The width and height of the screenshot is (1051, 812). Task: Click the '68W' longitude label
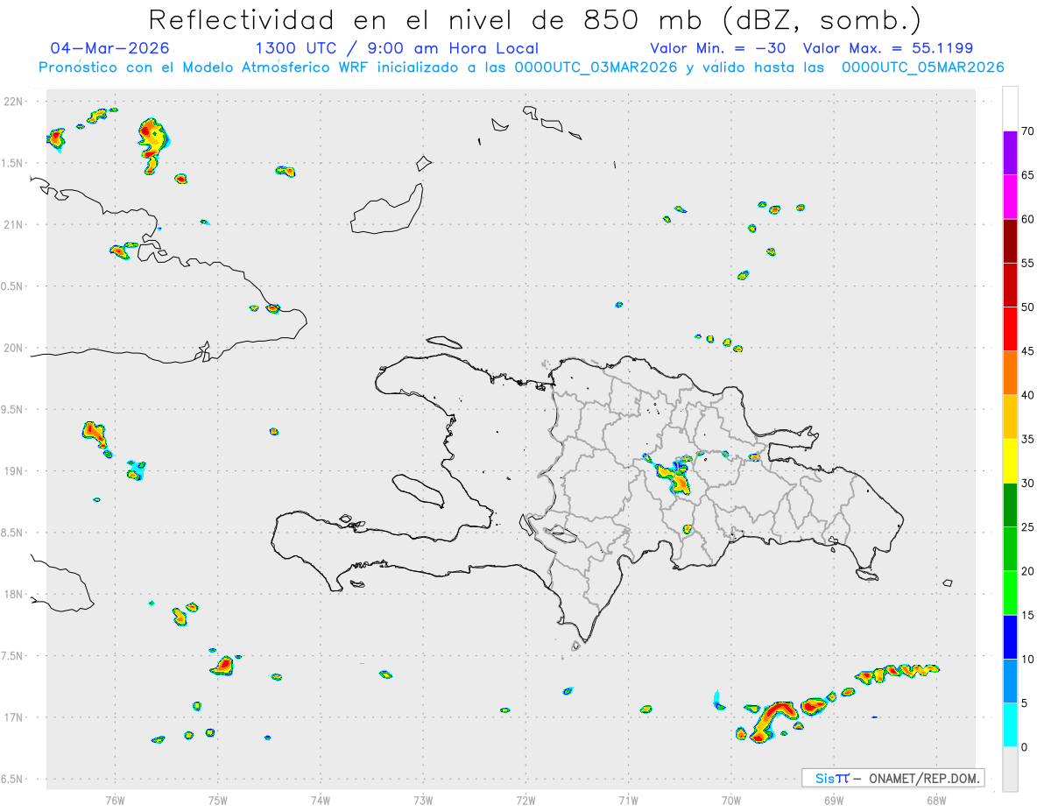pyautogui.click(x=936, y=801)
